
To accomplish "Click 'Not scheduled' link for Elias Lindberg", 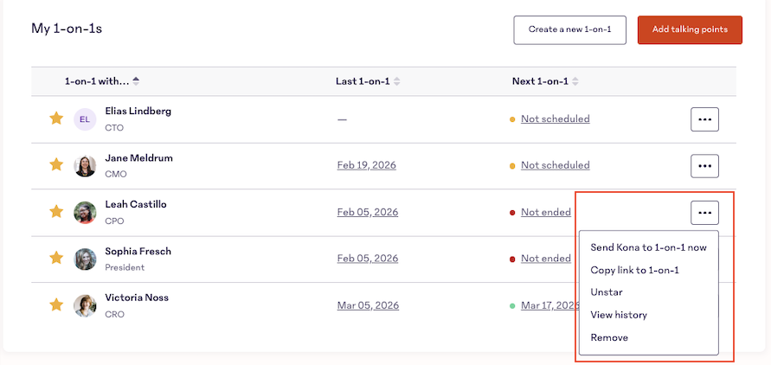I will pyautogui.click(x=555, y=119).
